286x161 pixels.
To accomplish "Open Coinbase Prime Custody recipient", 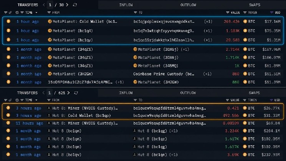I will 164,74.
